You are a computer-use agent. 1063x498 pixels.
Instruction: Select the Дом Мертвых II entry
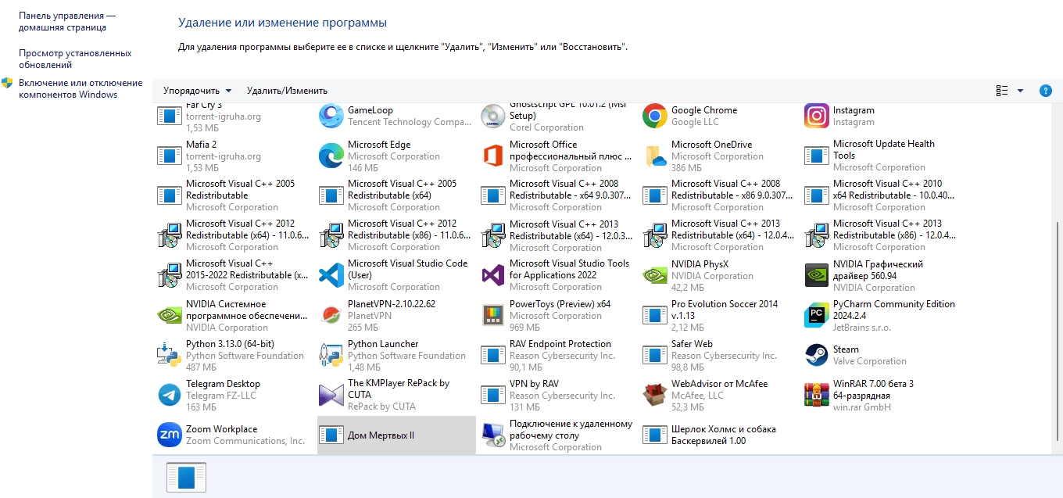pos(396,435)
